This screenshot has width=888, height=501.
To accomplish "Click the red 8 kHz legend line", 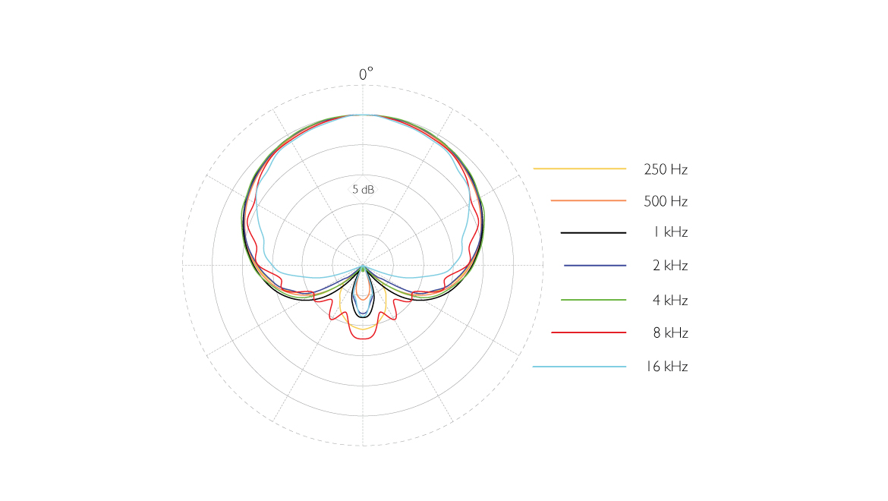I will (589, 332).
